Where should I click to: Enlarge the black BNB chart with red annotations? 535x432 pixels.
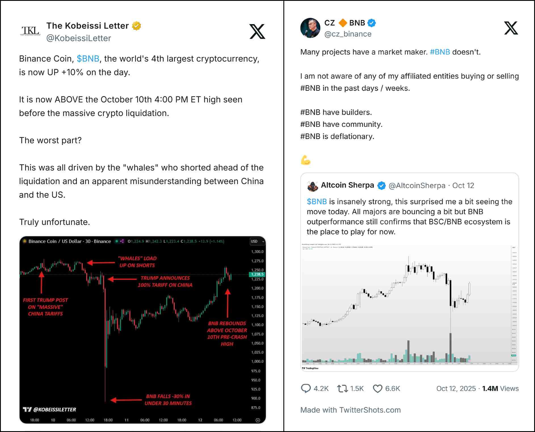pos(142,330)
